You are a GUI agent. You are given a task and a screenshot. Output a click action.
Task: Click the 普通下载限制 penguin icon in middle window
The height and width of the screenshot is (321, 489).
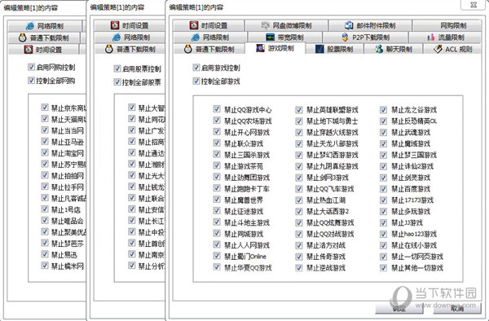pyautogui.click(x=109, y=49)
